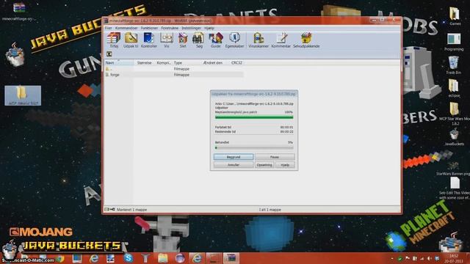The width and height of the screenshot is (470, 264).
Task: Sort by the CRC32 column header
Action: [x=236, y=63]
